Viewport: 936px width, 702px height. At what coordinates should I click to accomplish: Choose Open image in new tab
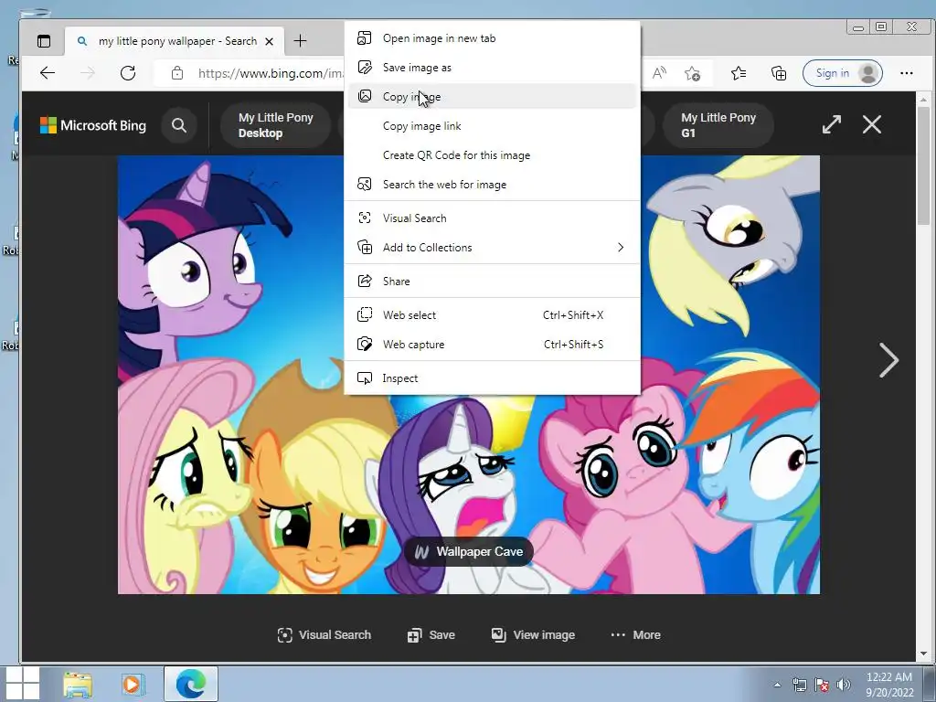click(493, 38)
